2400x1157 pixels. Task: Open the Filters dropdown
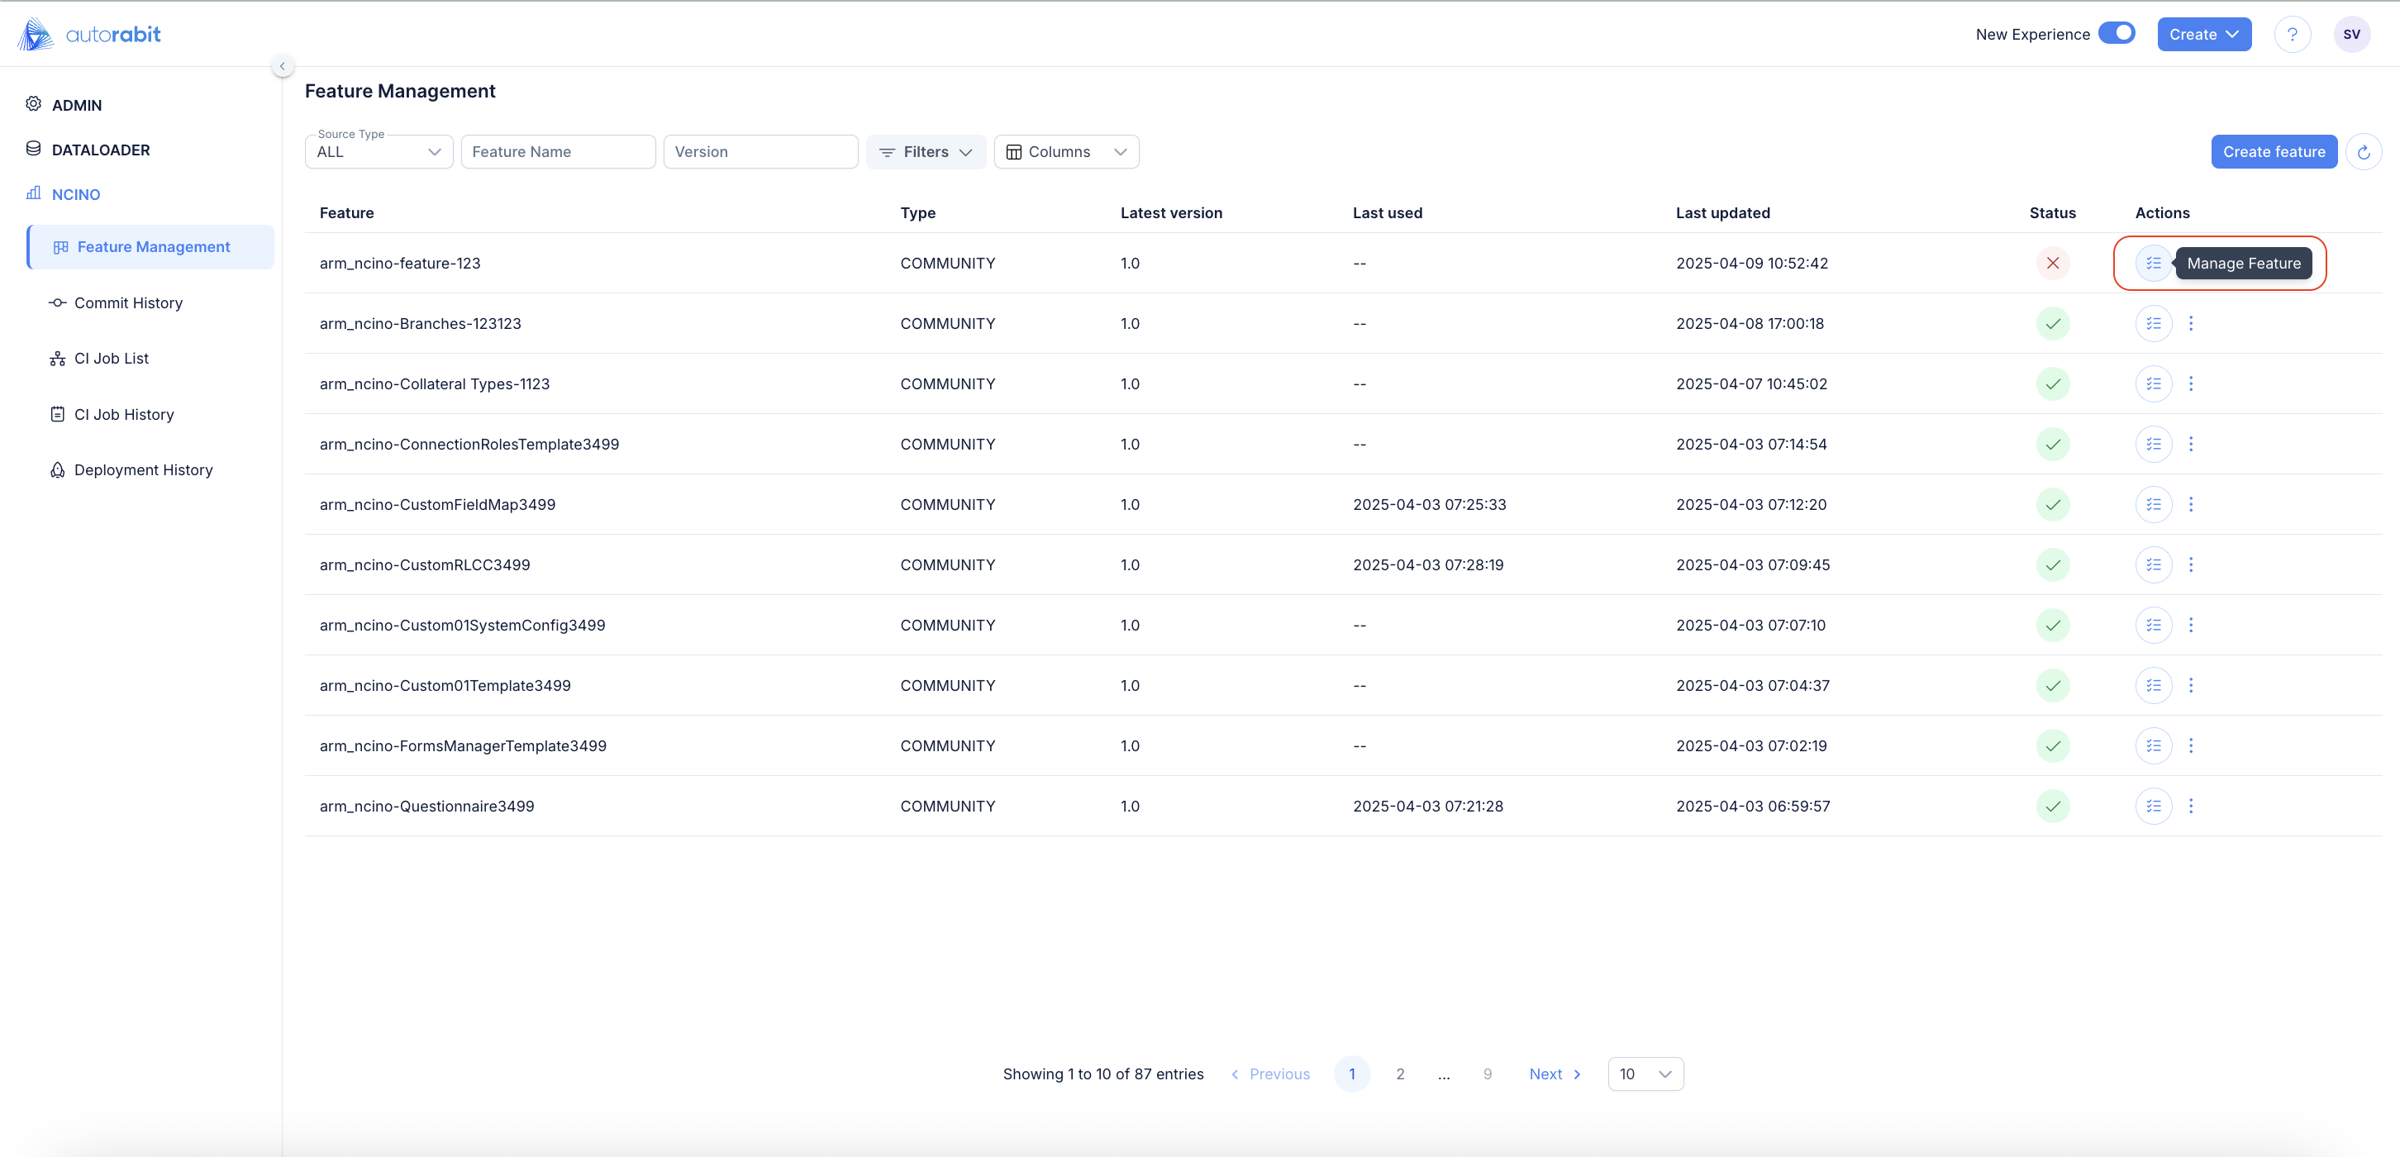(x=925, y=152)
